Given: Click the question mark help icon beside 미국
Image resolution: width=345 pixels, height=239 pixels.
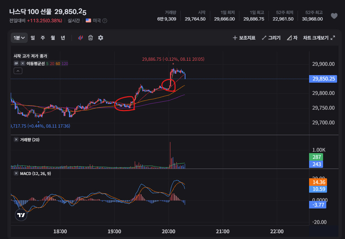Looking at the screenshot, I should tap(105, 21).
